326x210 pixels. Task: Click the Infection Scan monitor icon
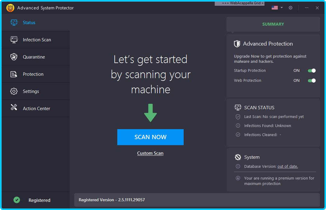pos(14,40)
